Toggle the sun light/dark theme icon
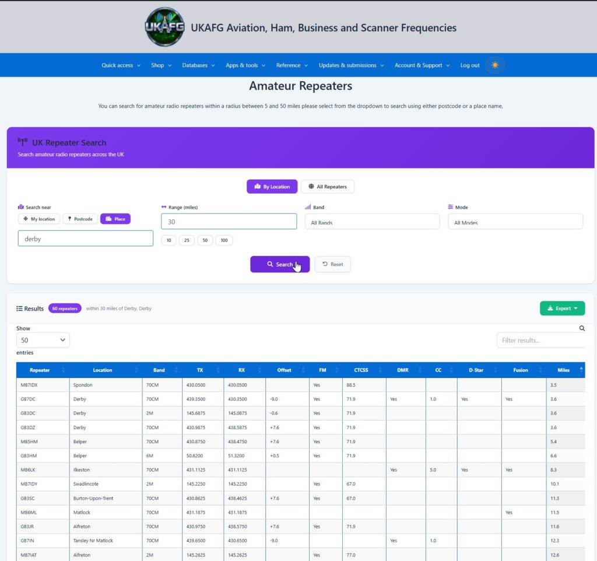The image size is (597, 561). click(494, 65)
